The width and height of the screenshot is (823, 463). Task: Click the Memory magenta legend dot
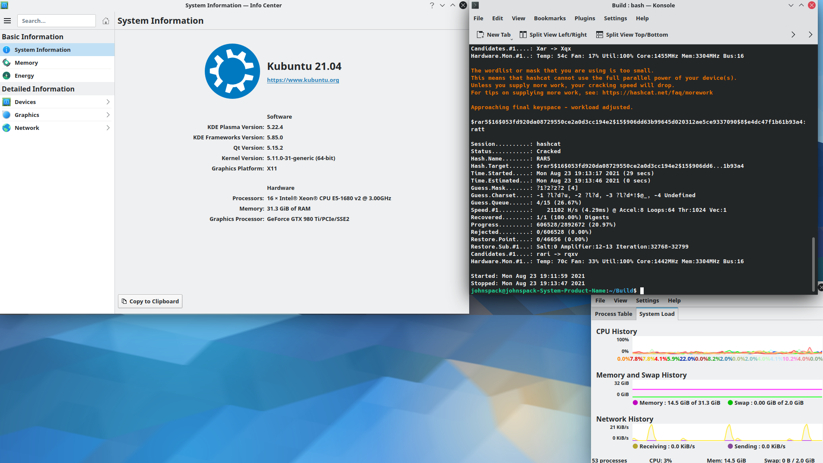pyautogui.click(x=635, y=403)
